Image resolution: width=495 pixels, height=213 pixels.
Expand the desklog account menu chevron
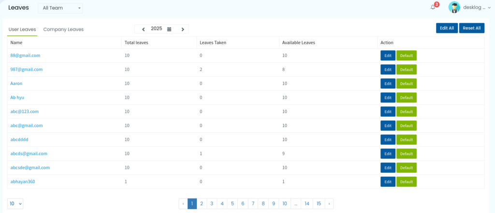(489, 8)
